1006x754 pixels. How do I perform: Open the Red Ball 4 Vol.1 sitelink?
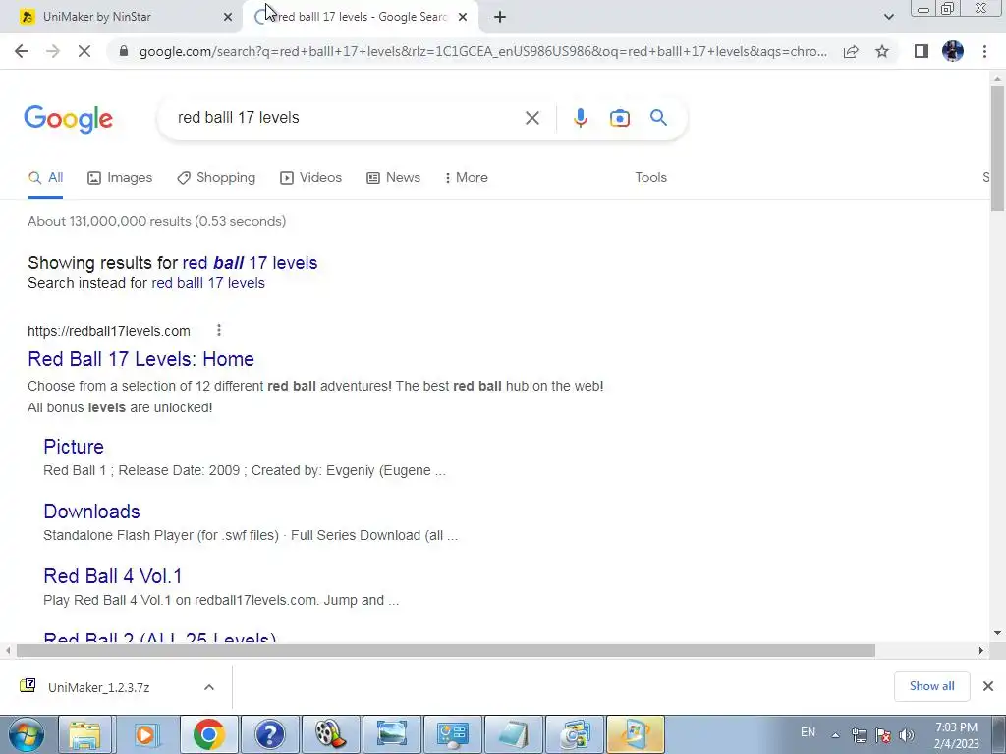click(112, 576)
